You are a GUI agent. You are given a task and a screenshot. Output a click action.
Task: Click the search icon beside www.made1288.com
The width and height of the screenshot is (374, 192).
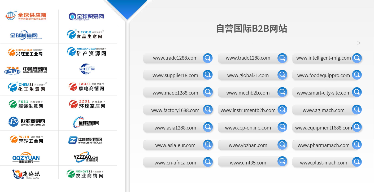208,92
